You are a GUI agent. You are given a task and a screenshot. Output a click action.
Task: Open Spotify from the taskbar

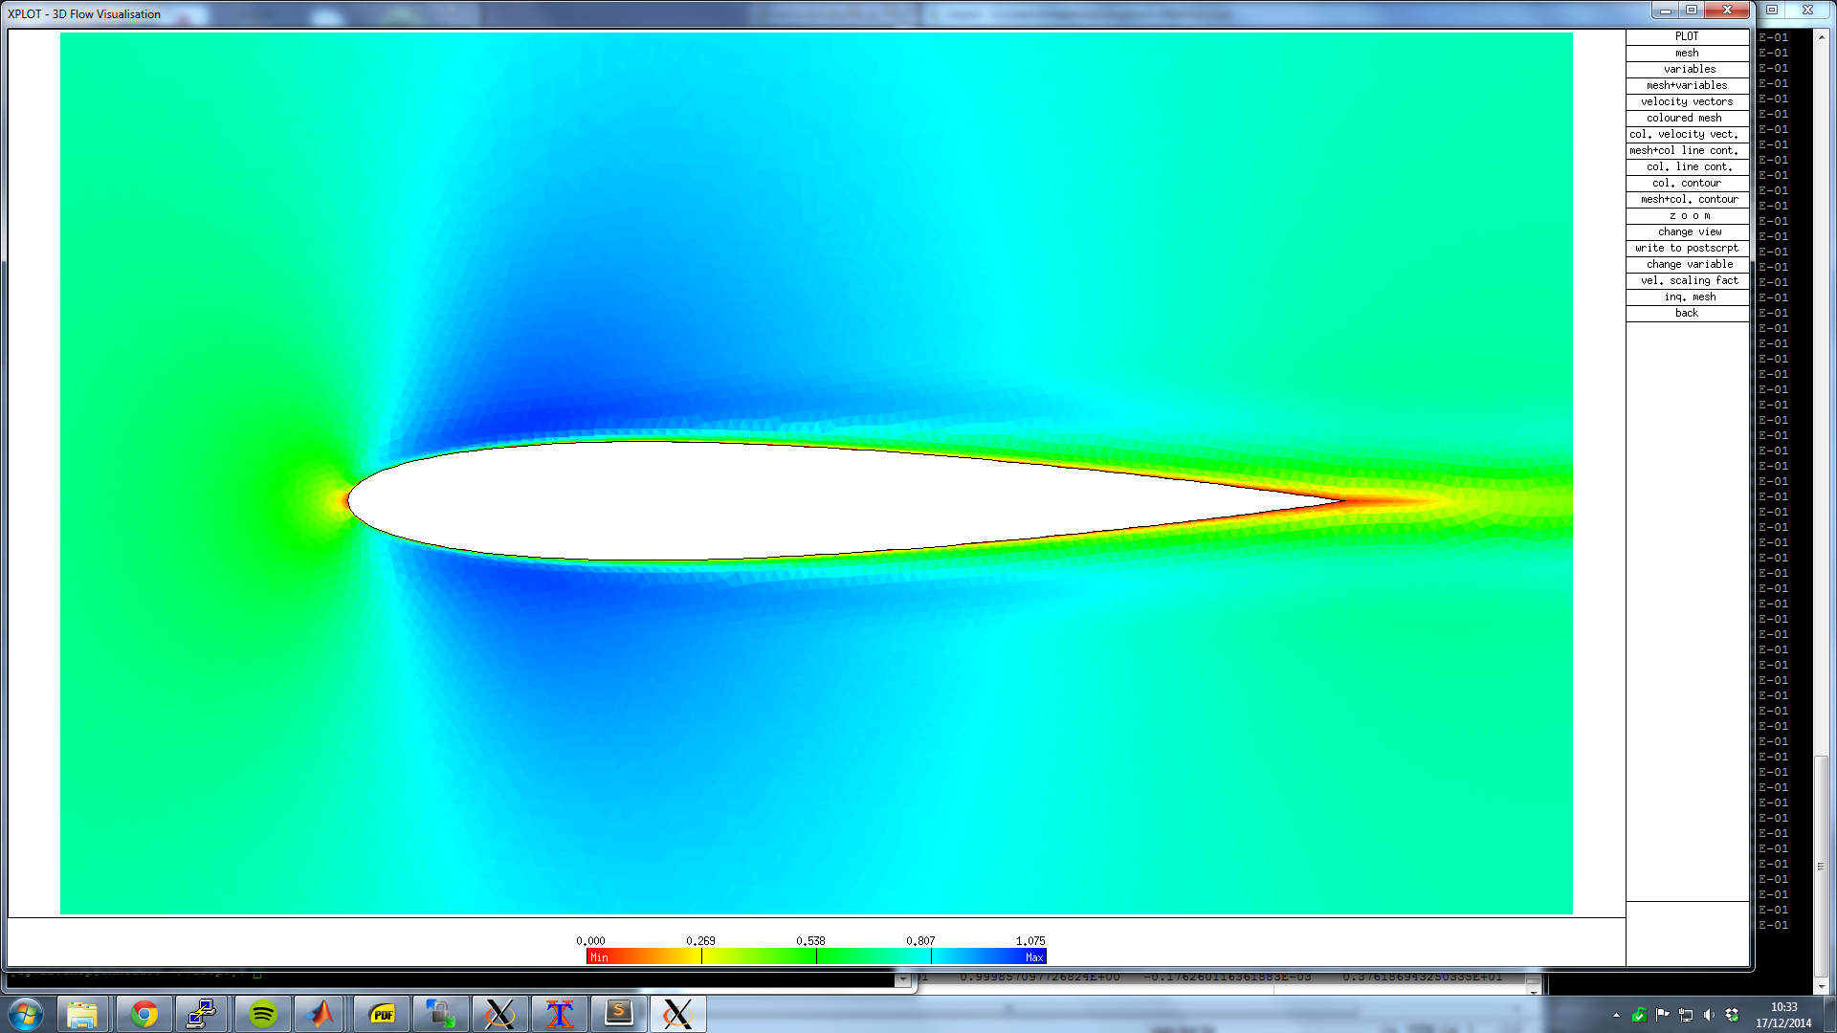[x=262, y=1014]
